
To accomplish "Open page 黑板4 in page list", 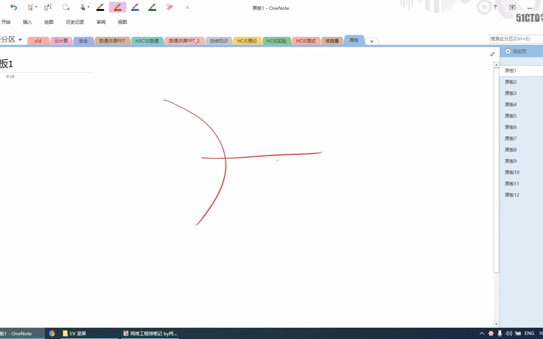I will pos(522,105).
